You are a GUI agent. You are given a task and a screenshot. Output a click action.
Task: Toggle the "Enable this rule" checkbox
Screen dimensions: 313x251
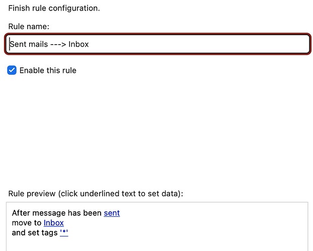(12, 70)
